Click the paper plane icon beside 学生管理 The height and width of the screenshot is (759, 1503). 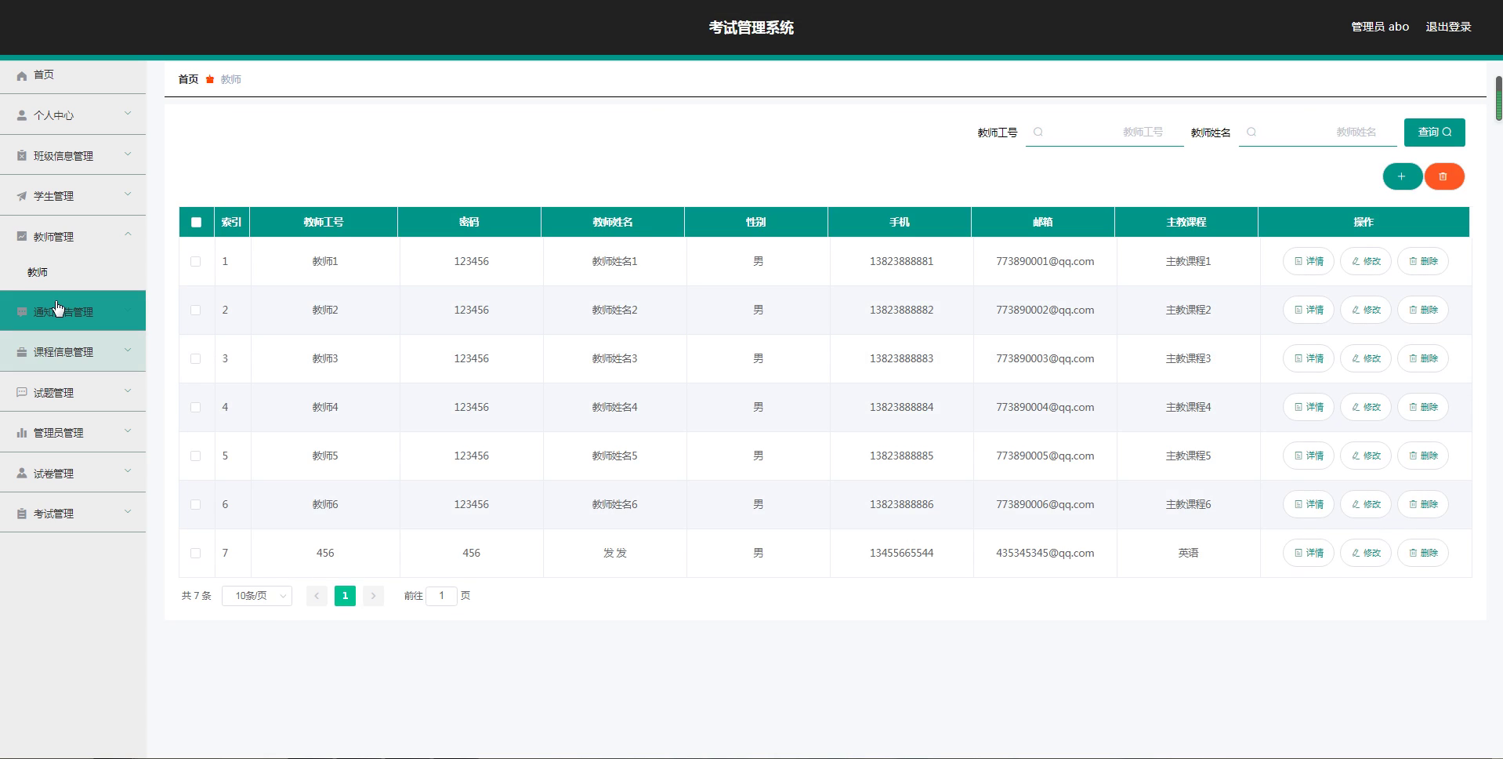(x=22, y=196)
